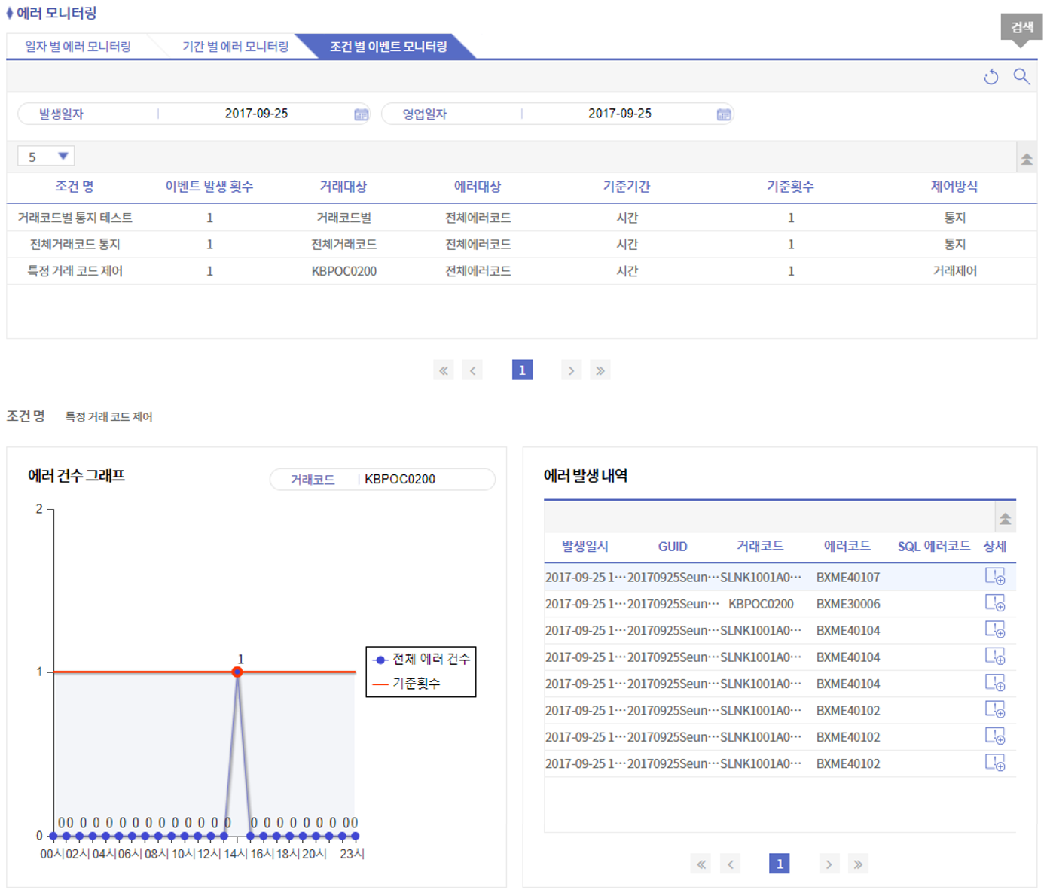Screen dimensions: 1047x896
Task: Click 거래제어 cell in condition table
Action: pos(955,271)
